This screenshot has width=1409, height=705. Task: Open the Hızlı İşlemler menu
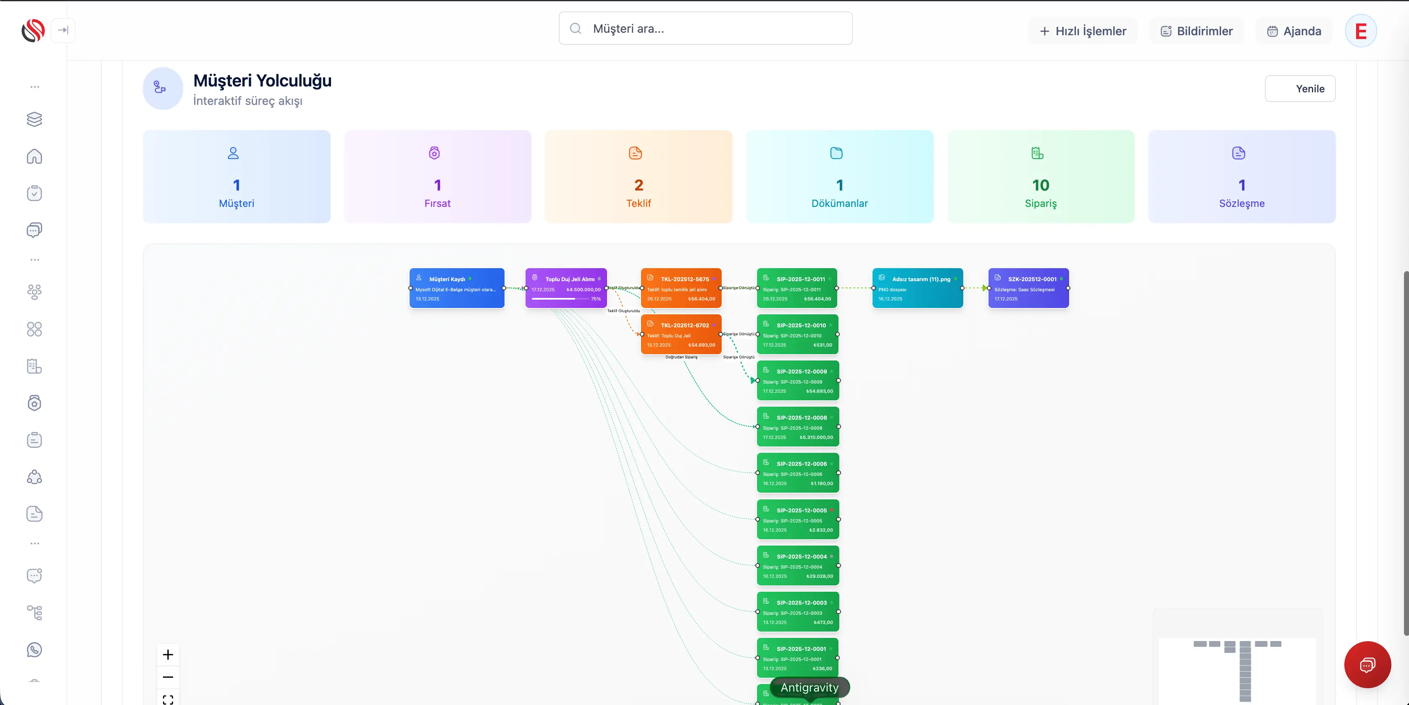(1083, 31)
